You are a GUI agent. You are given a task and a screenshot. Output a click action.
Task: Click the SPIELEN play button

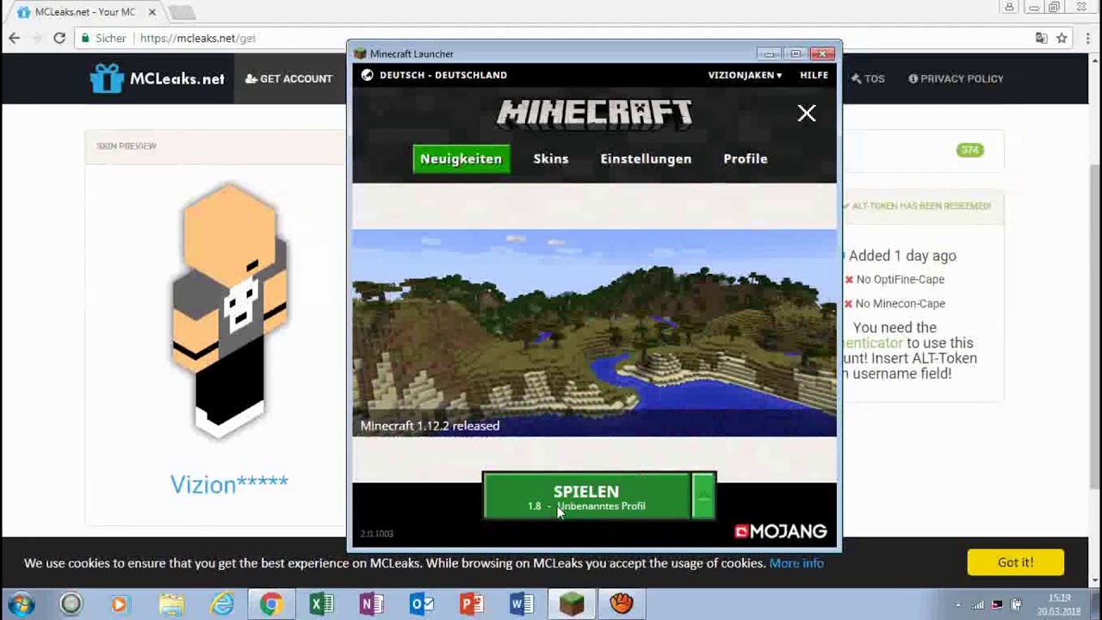tap(586, 497)
